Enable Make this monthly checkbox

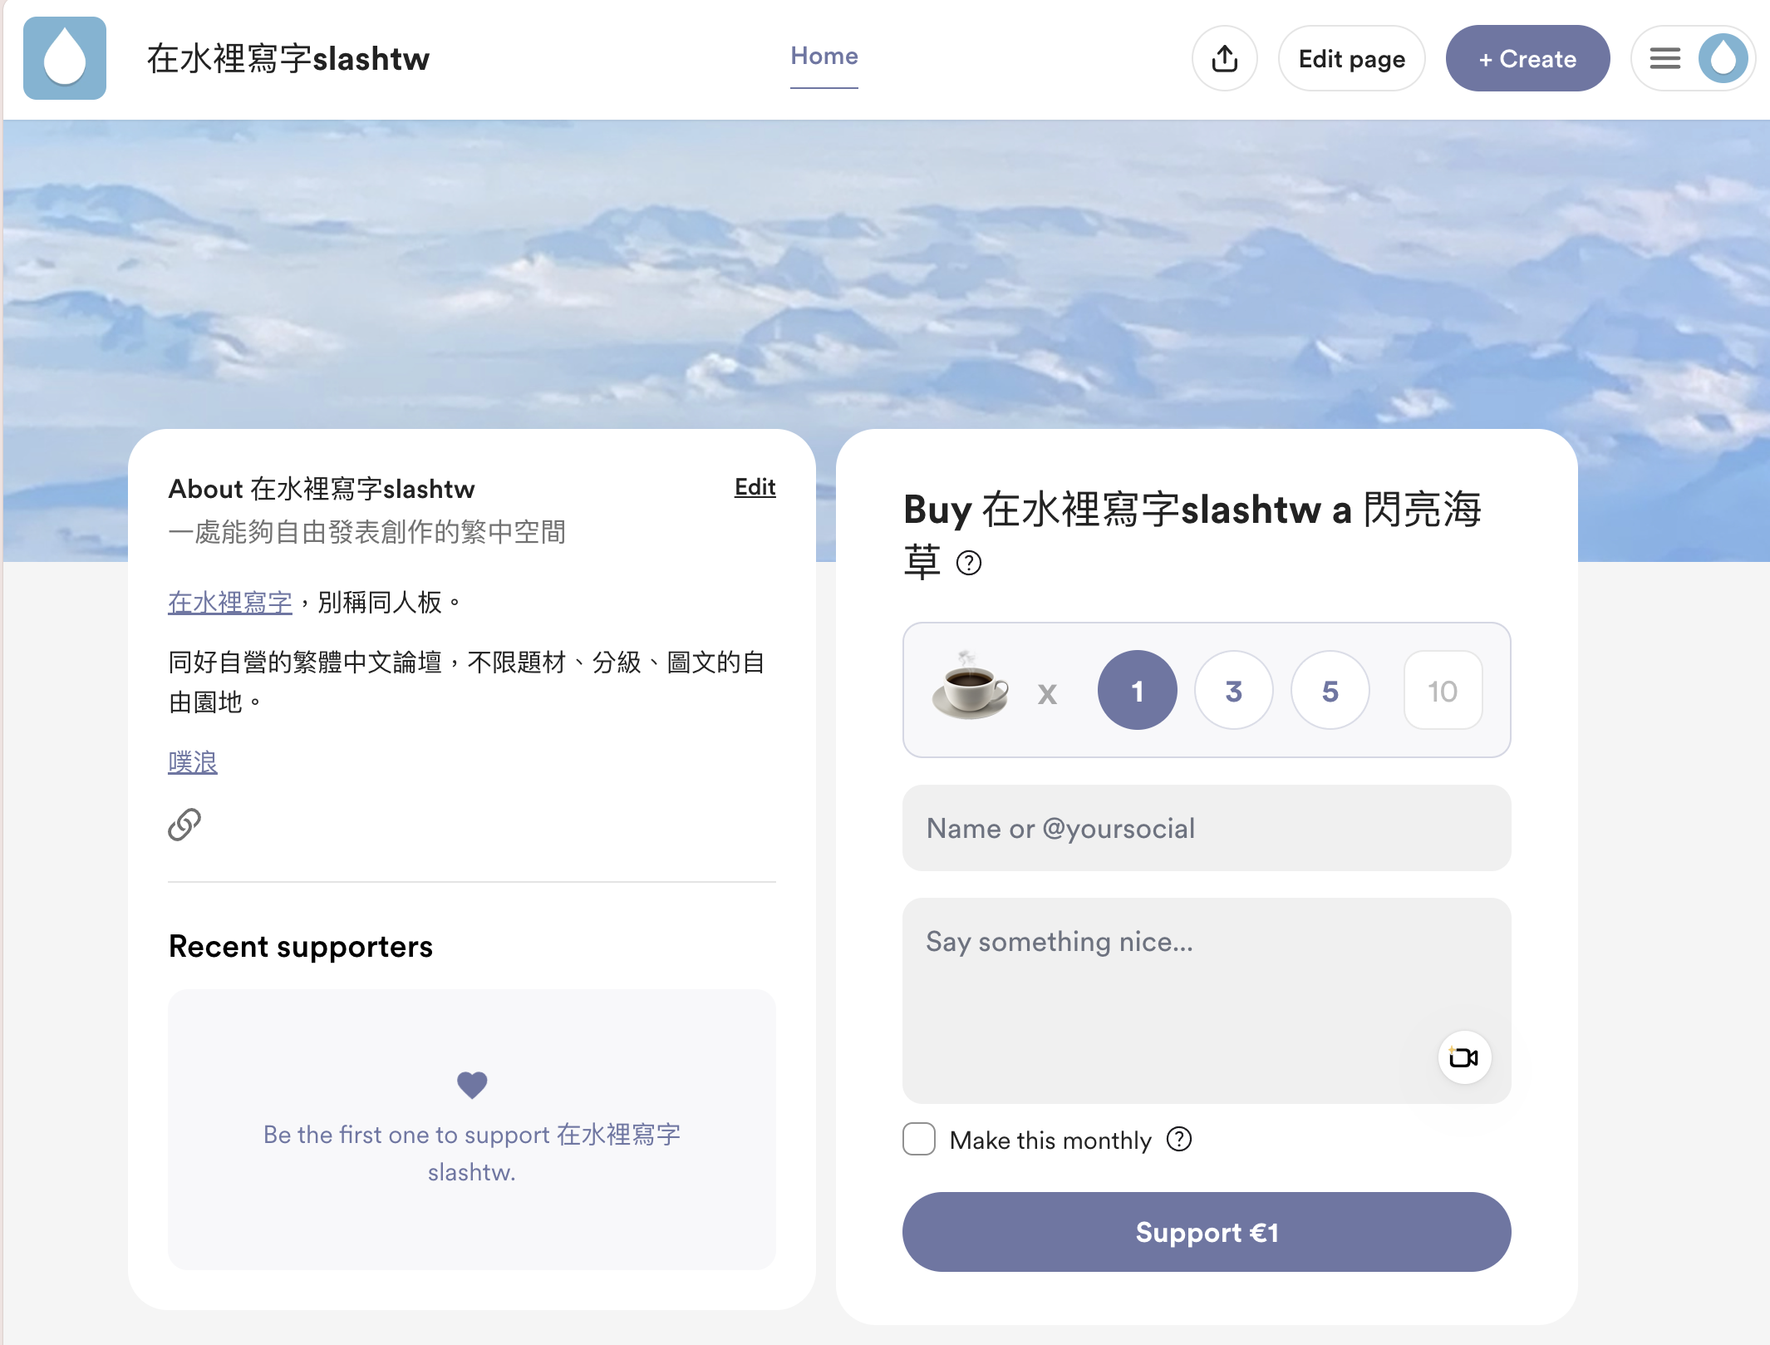(x=919, y=1139)
